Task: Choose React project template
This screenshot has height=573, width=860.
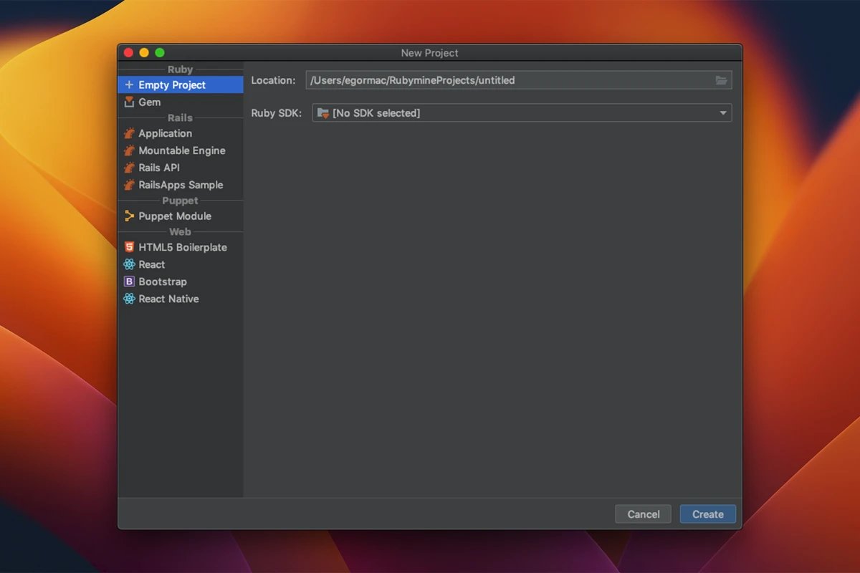Action: (x=151, y=264)
